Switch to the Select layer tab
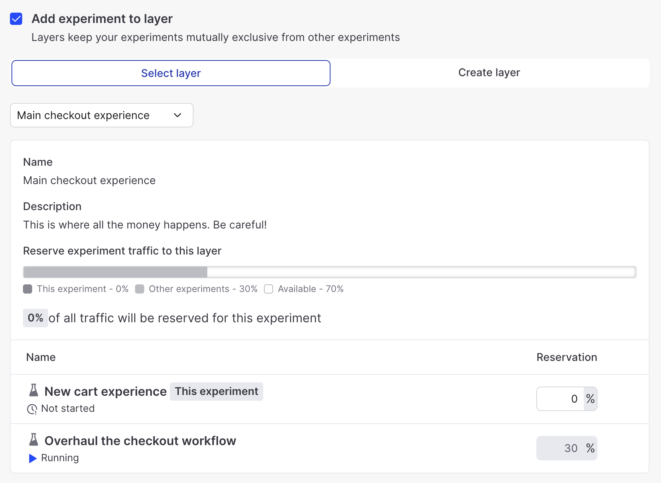The height and width of the screenshot is (483, 661). [171, 73]
